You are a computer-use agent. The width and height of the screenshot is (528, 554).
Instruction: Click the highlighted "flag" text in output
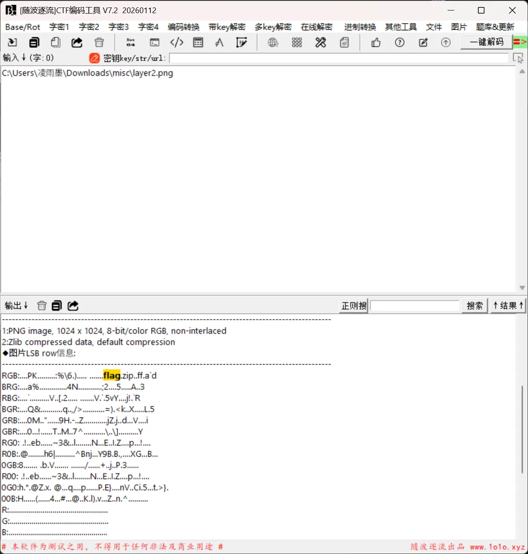(x=112, y=375)
